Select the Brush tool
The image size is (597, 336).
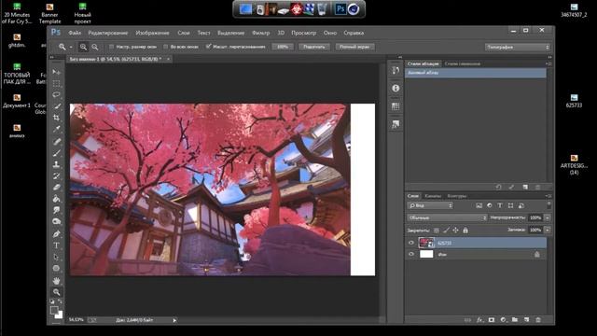[x=56, y=153]
